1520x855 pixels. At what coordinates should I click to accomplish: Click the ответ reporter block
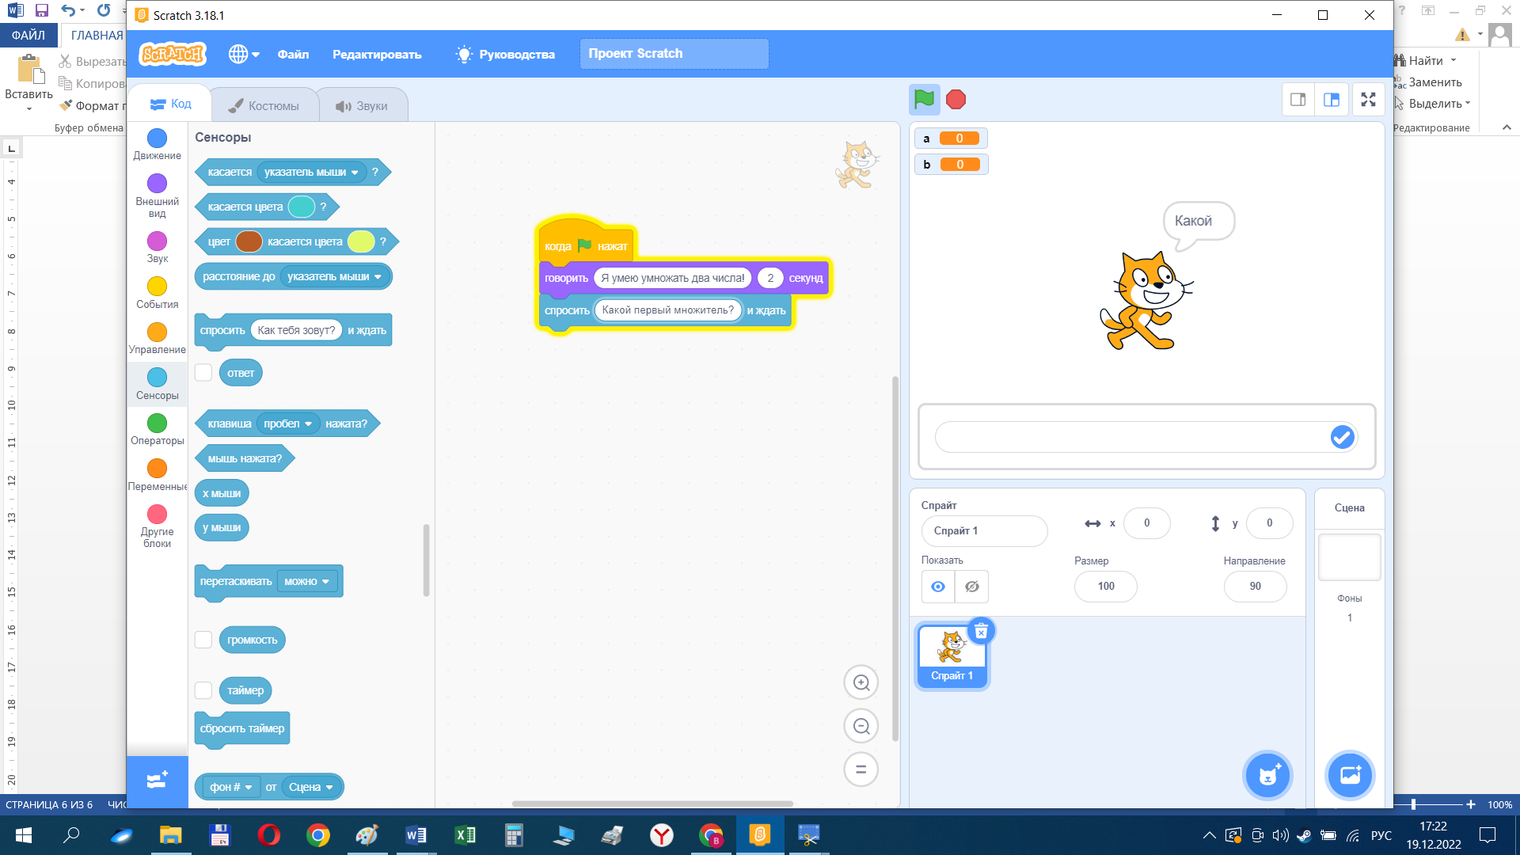point(241,373)
